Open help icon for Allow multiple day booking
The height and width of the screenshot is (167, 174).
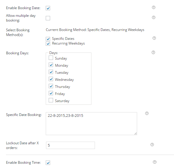tap(154, 17)
